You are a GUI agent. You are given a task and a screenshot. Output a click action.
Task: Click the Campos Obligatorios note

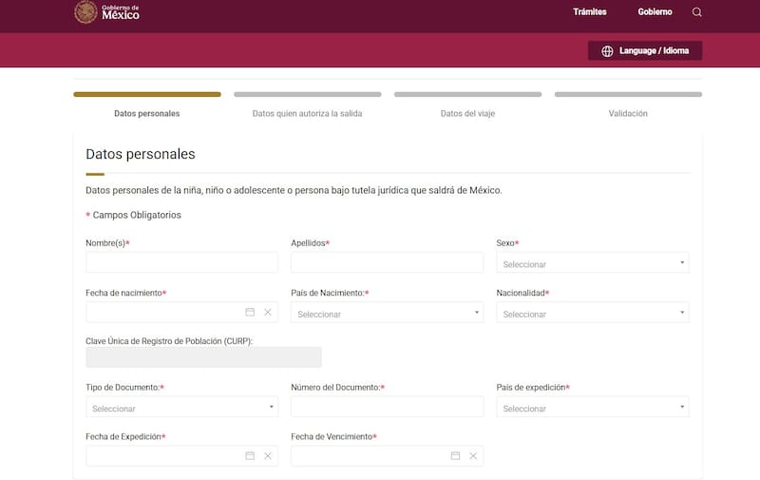(133, 215)
